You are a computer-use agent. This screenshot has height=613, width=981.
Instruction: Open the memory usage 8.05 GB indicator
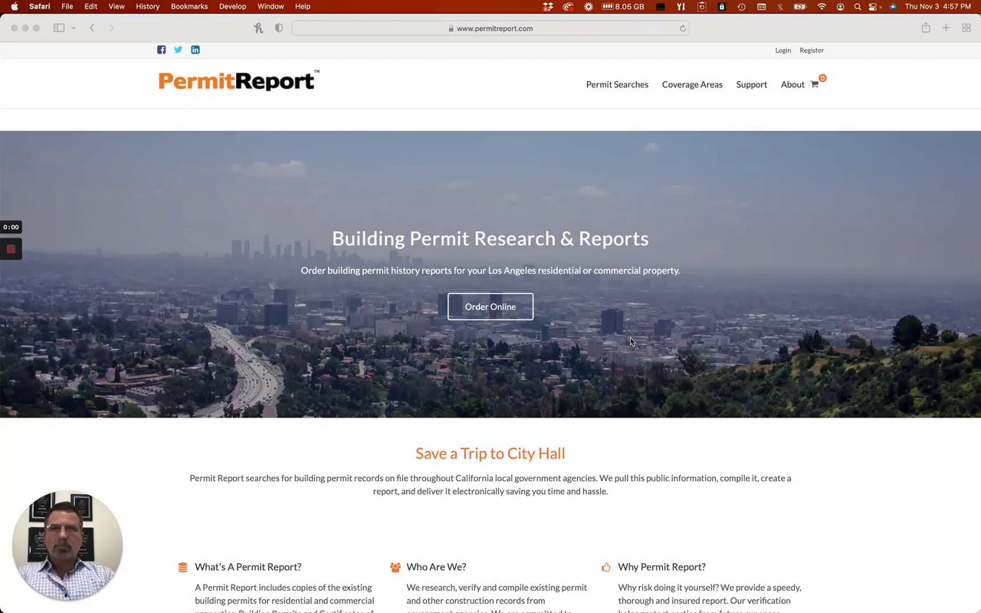[x=623, y=6]
